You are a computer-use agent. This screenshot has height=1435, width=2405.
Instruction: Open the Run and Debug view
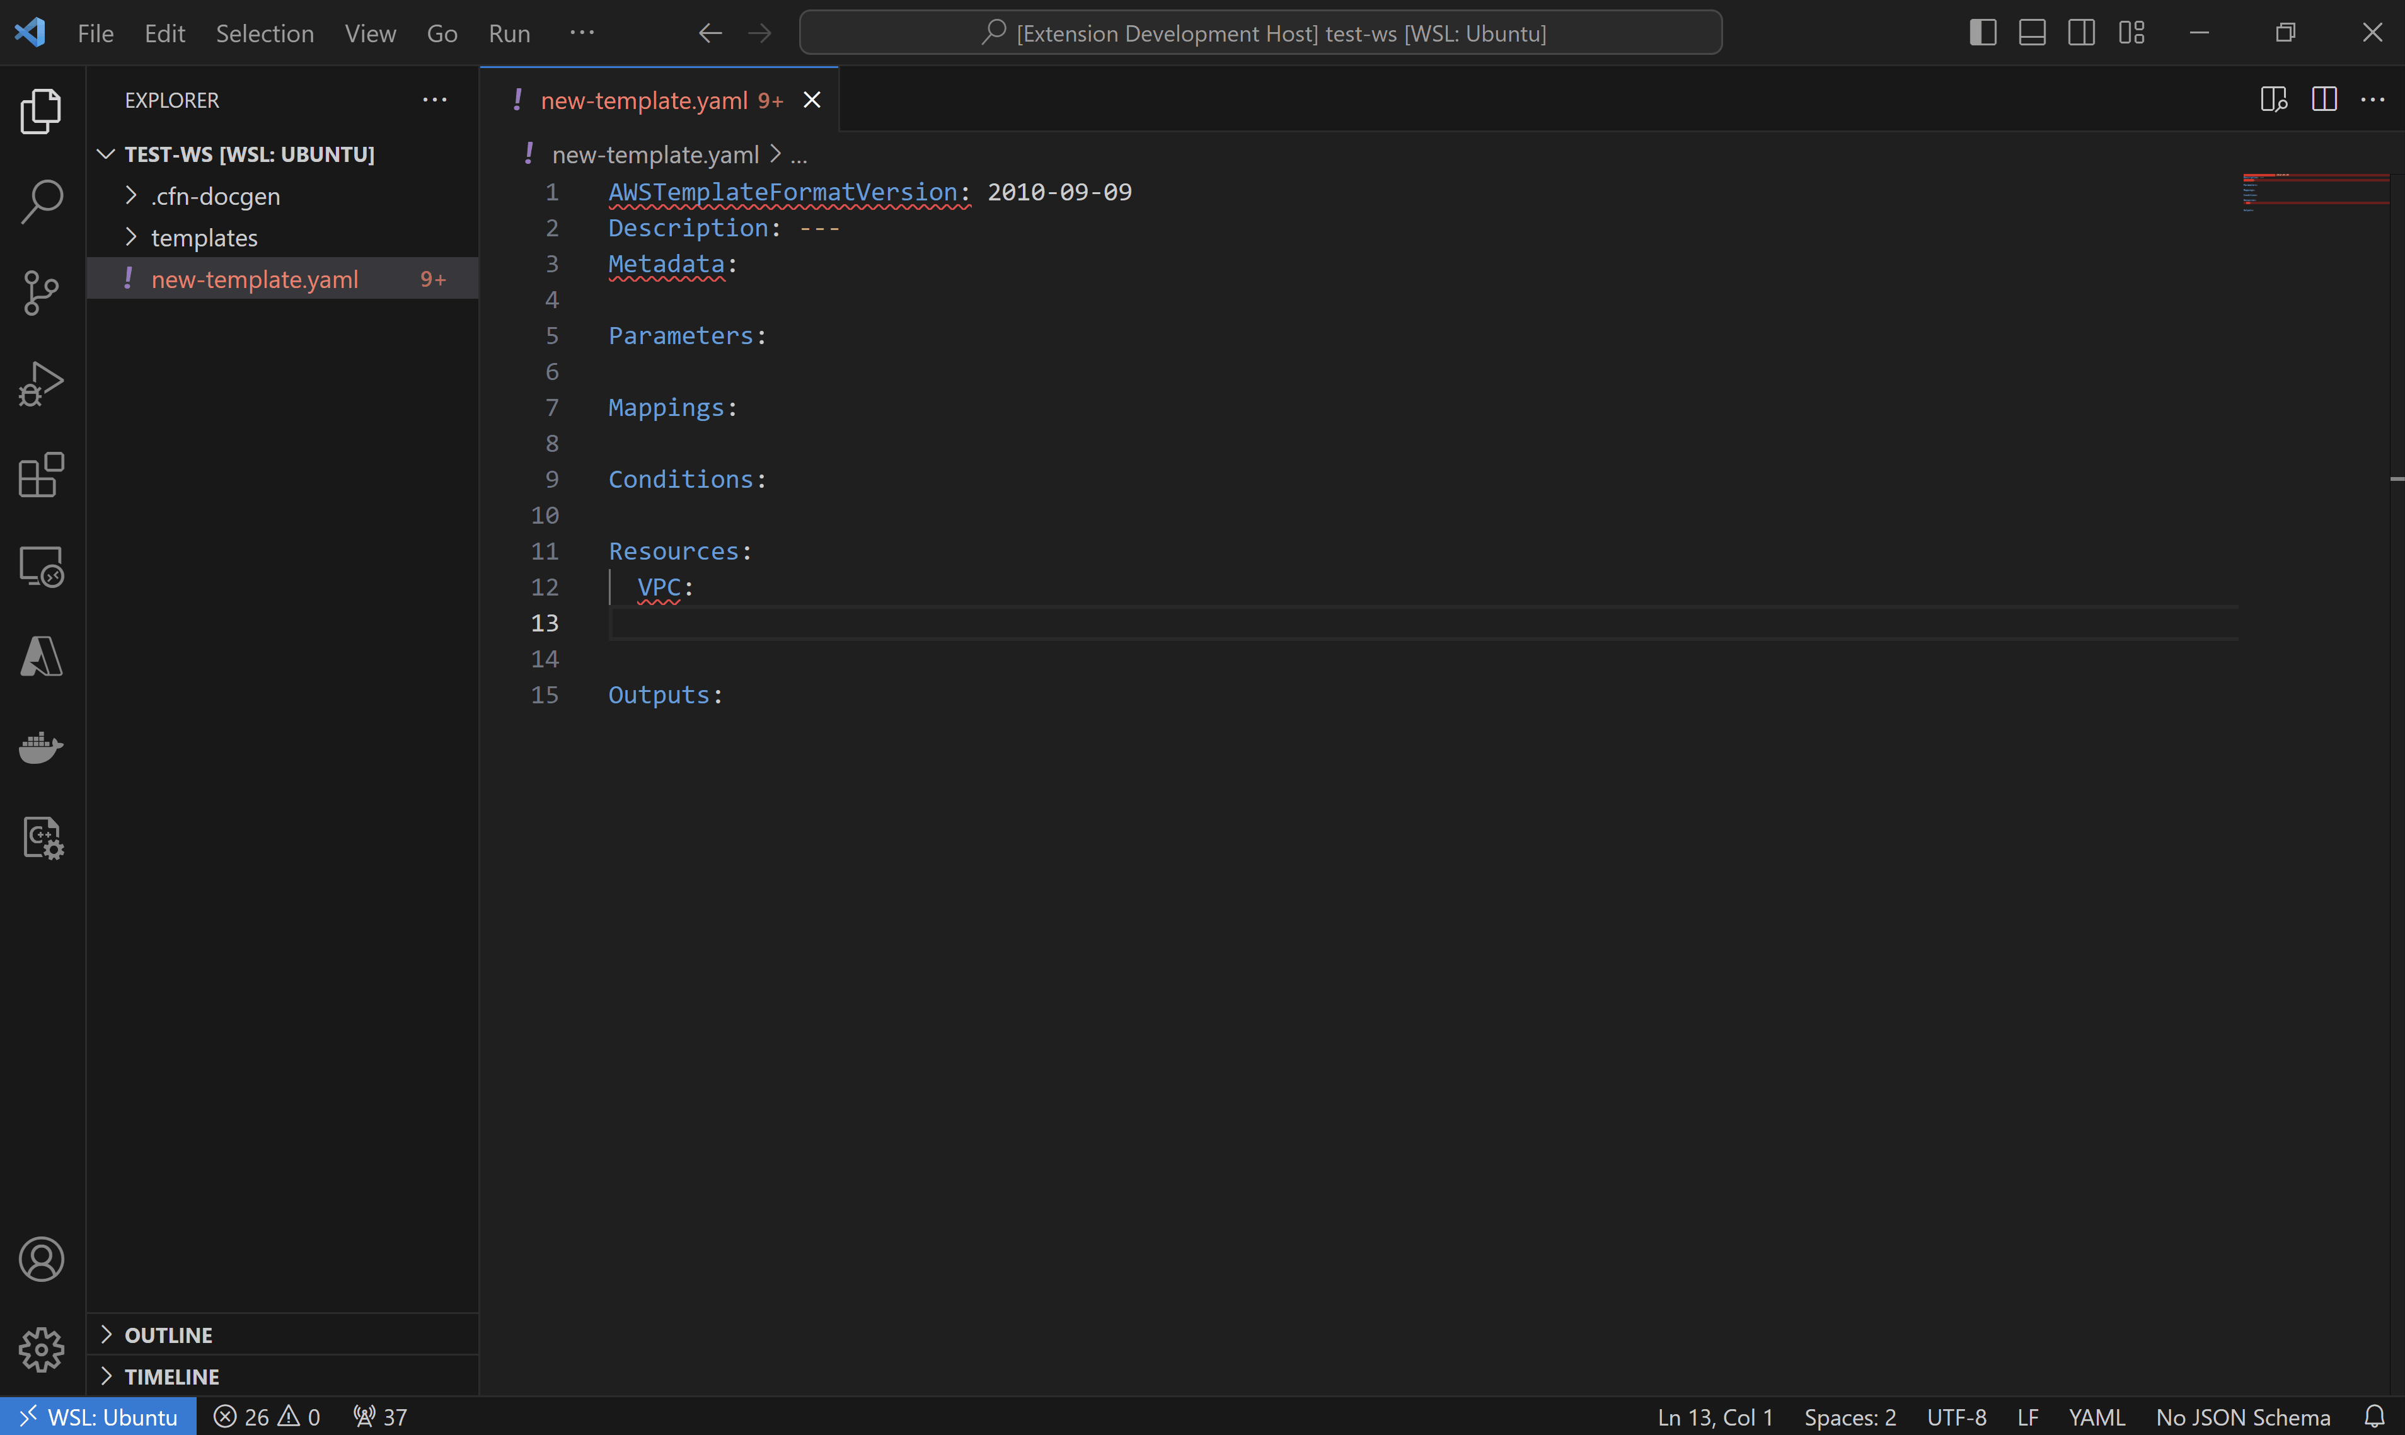40,383
